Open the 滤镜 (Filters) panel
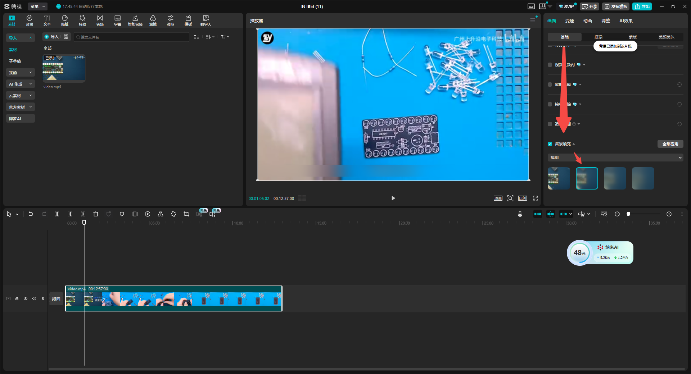Screen dimensions: 691x374 click(153, 20)
